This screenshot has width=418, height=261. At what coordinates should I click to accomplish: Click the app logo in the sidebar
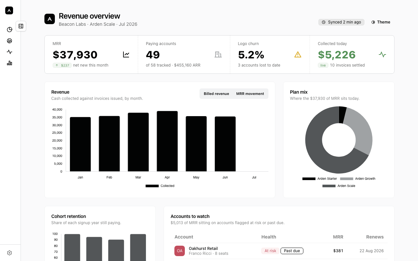9,10
